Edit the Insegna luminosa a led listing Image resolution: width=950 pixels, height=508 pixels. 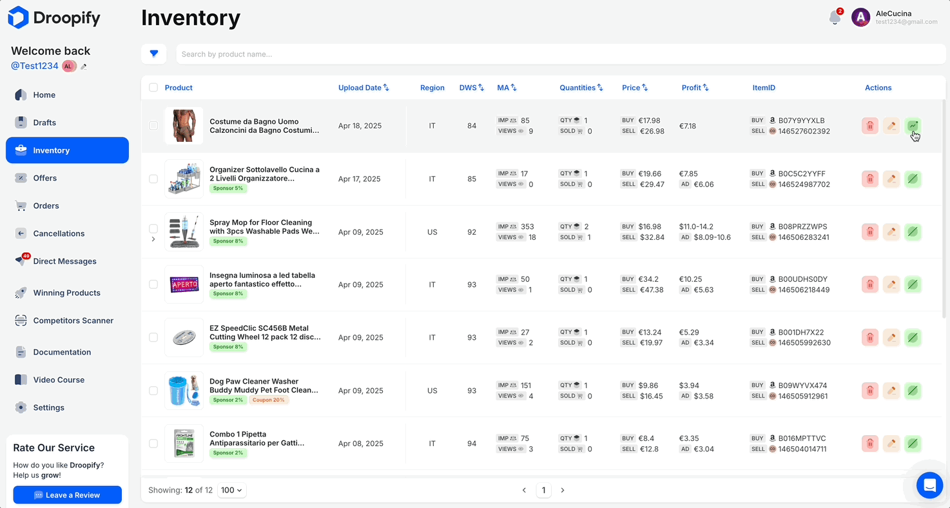891,284
